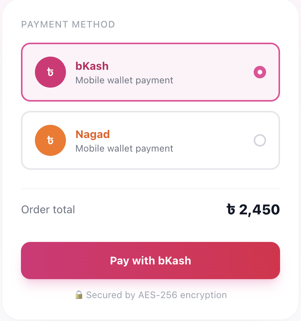Select the Nagad radio button
The image size is (301, 321).
pyautogui.click(x=259, y=140)
